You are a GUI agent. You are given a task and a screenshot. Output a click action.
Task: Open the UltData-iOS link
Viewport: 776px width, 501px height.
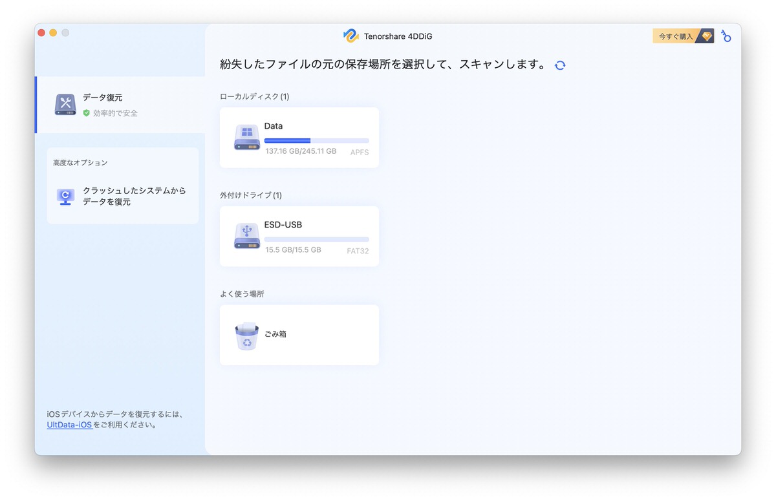coord(69,425)
